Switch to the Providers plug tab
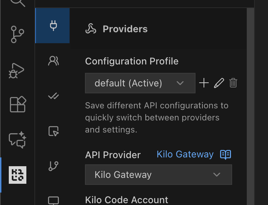 [53, 26]
